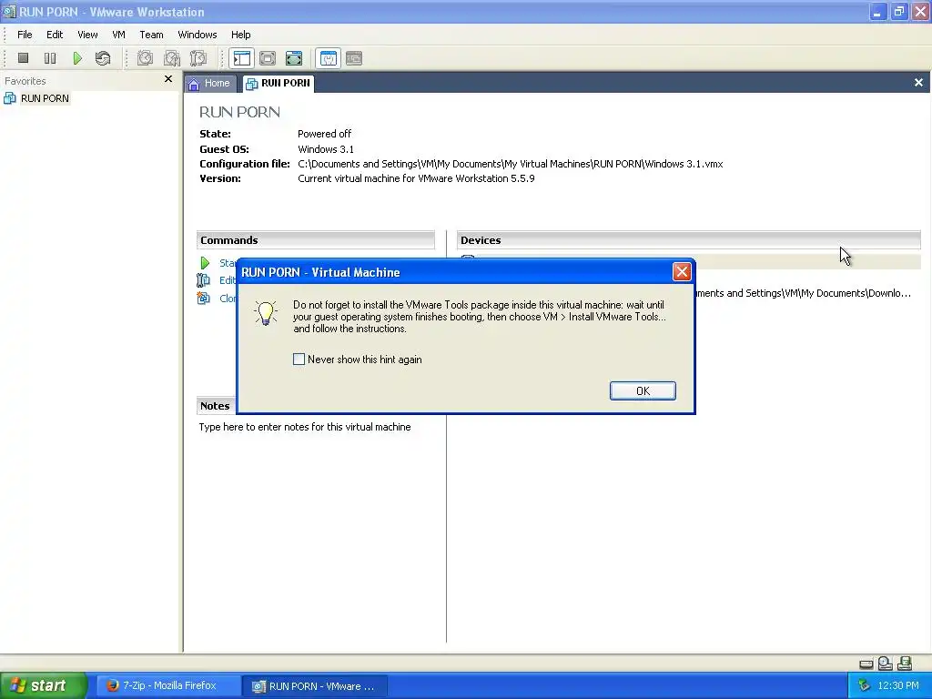Toggle the sidebar view toolbar icon

pyautogui.click(x=242, y=57)
